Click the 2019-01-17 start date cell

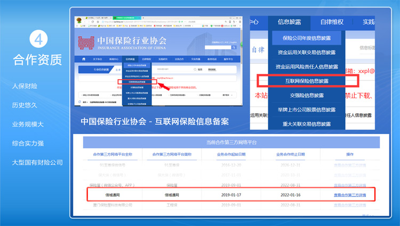coord(231,195)
